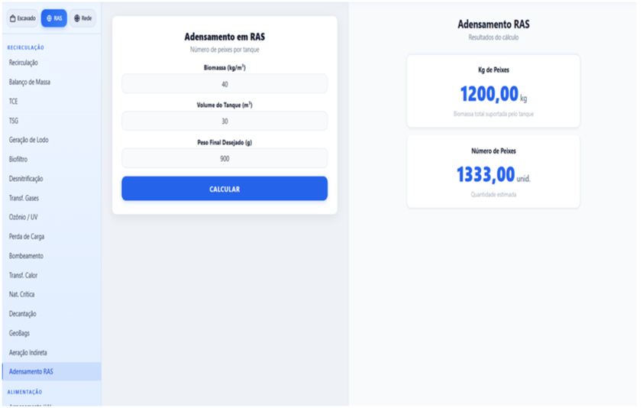643x408 pixels.
Task: Open the Rede tab
Action: [x=82, y=18]
